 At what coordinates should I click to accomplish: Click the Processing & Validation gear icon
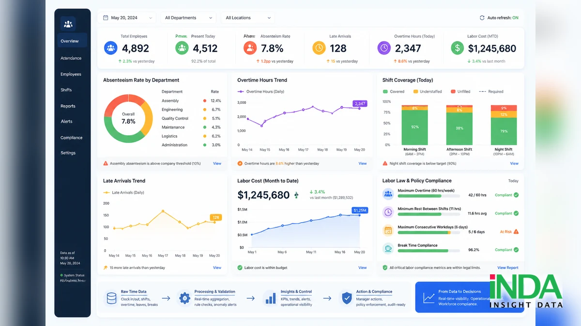coord(184,298)
